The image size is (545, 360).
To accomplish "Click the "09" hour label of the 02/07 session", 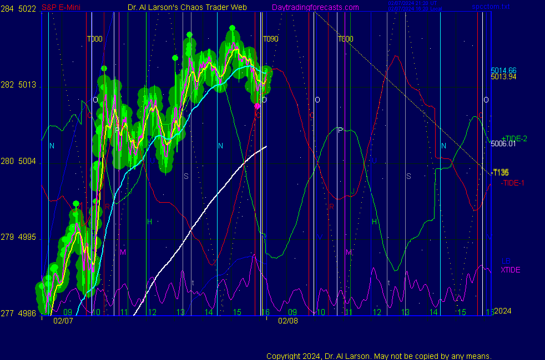I will [67, 312].
